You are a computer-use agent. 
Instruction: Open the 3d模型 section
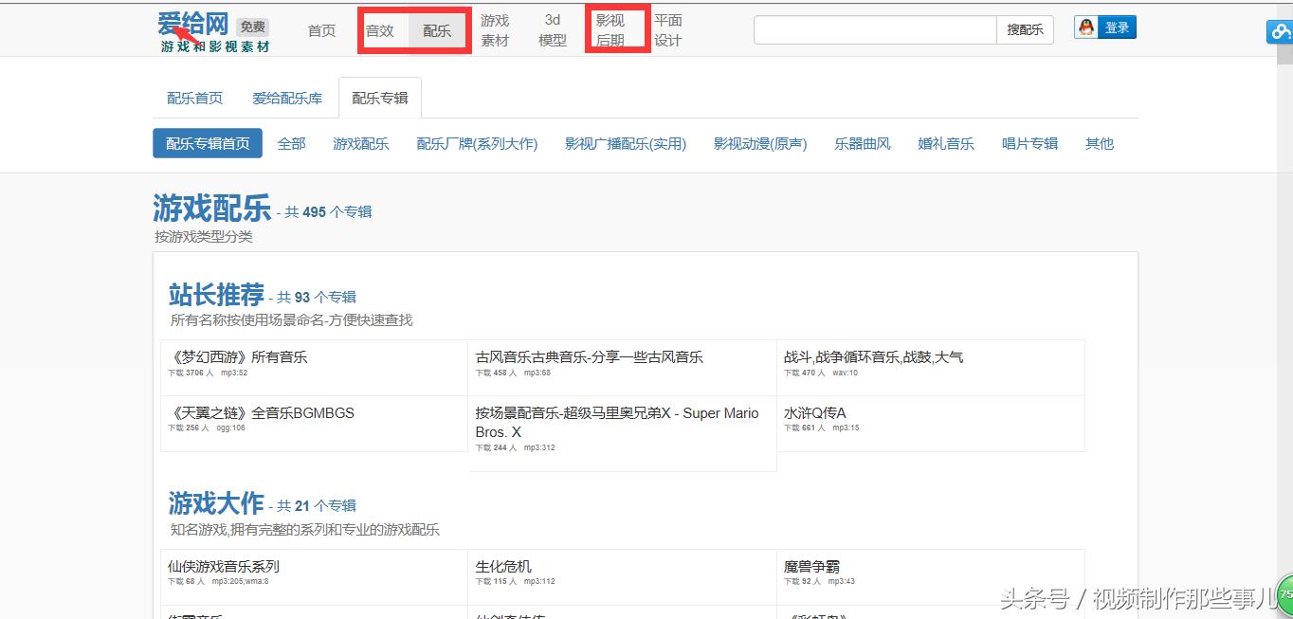(552, 28)
